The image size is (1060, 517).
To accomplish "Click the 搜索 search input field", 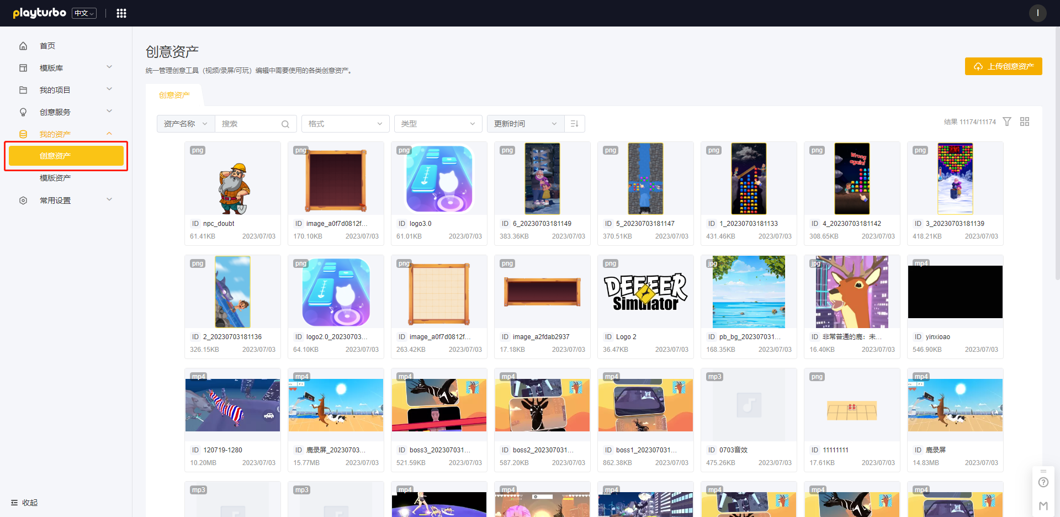I will (250, 124).
